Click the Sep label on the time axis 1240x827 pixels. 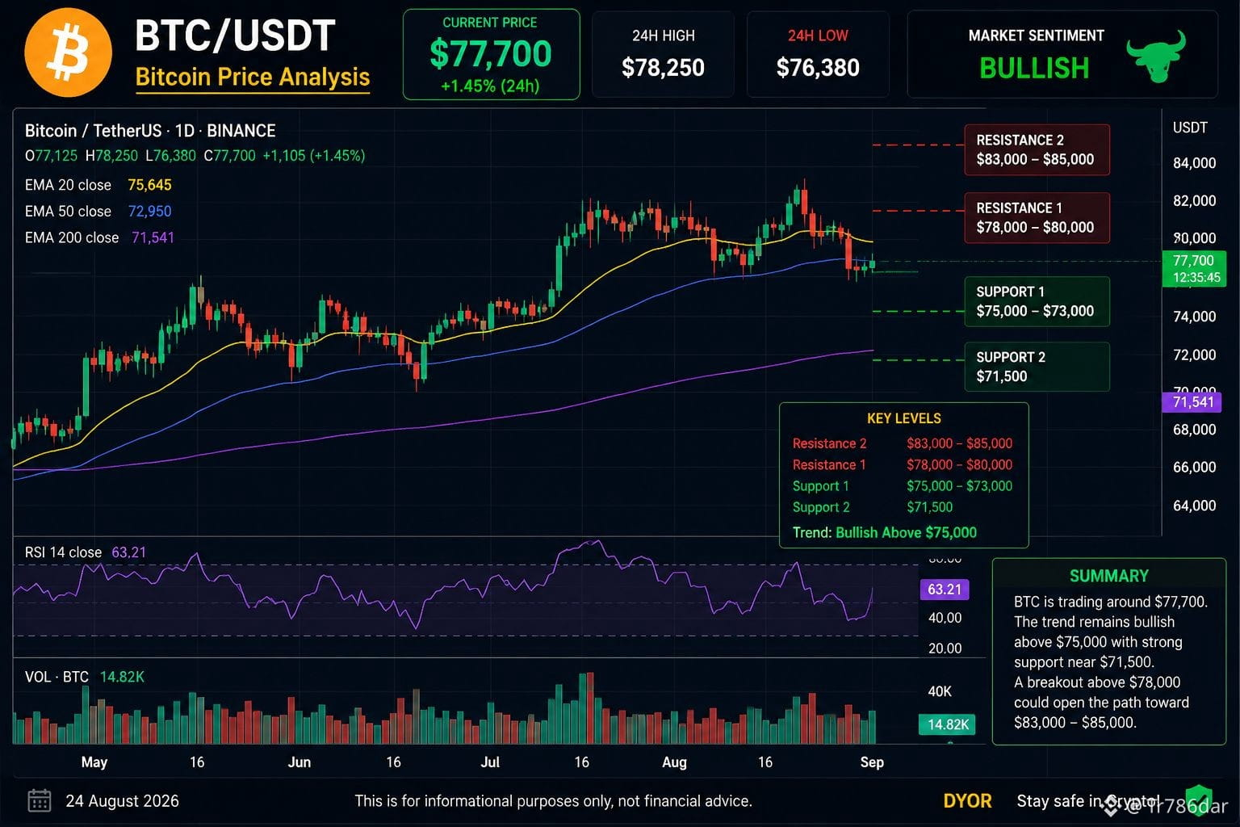click(x=872, y=762)
